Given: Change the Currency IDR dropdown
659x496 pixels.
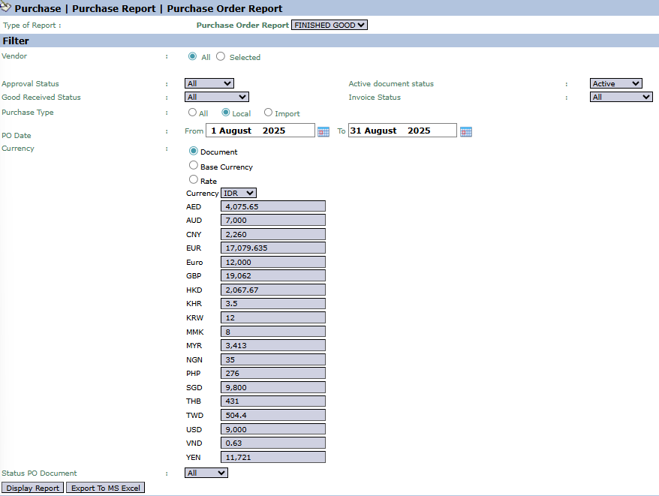Looking at the screenshot, I should click(x=239, y=193).
